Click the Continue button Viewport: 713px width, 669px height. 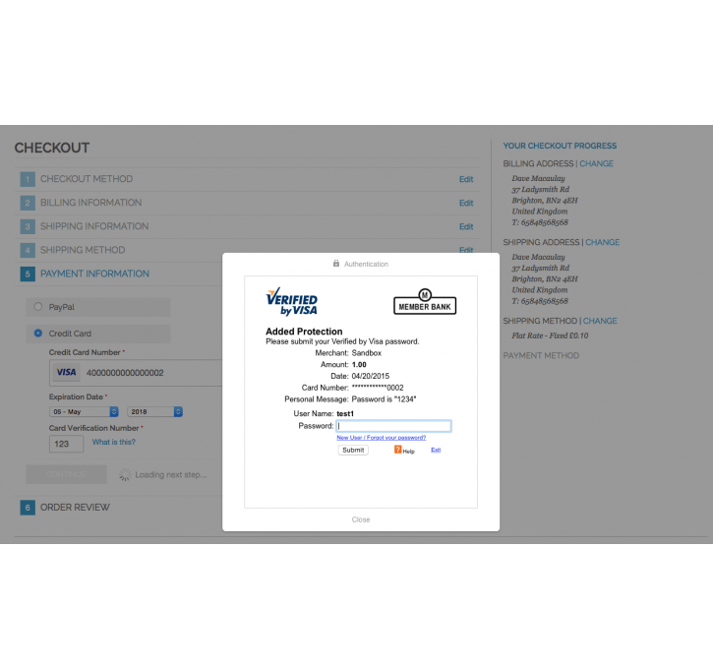point(67,474)
